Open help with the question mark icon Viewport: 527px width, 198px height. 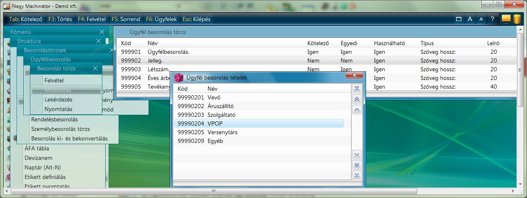point(492,19)
